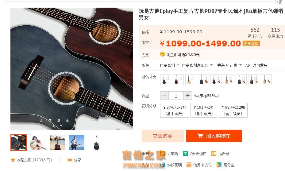Viewport: 285px width, 171px height.
Task: Click the 立即购买 buy now button
Action: click(163, 136)
